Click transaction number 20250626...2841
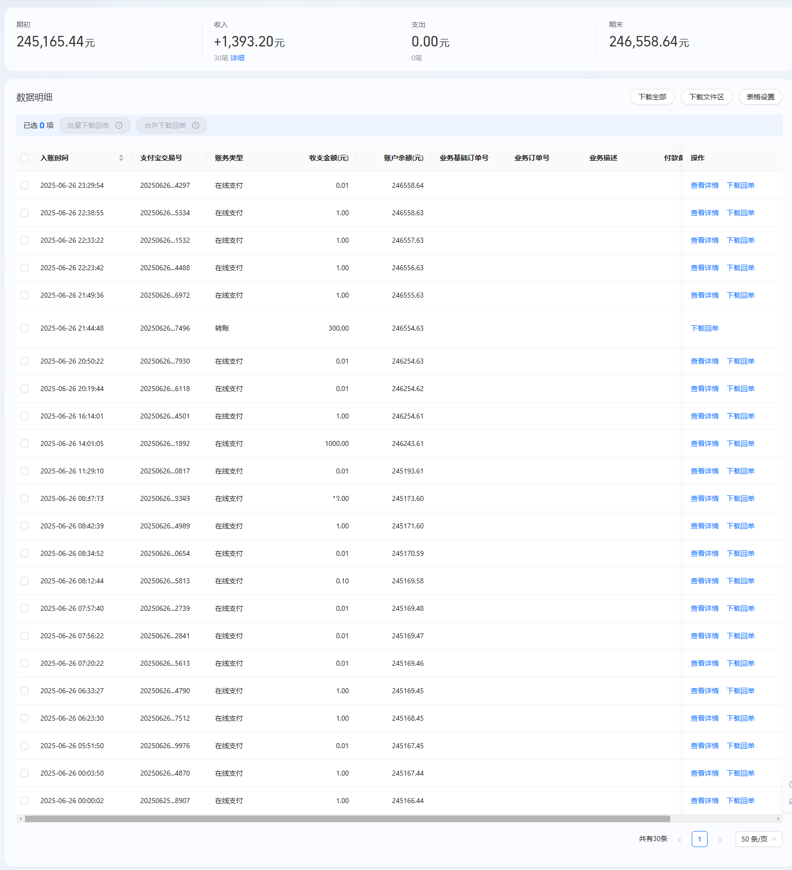 165,636
